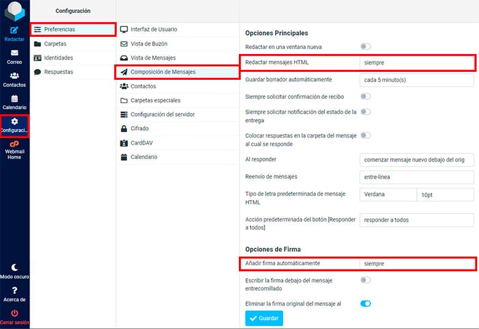Open the Correo mail icon
479x329 pixels.
(15, 53)
